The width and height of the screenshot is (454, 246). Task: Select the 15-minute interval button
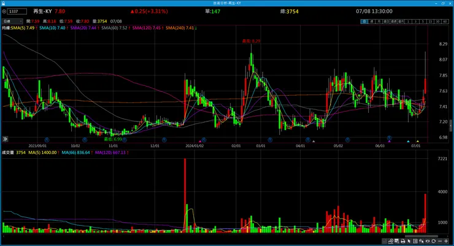[x=430, y=21]
